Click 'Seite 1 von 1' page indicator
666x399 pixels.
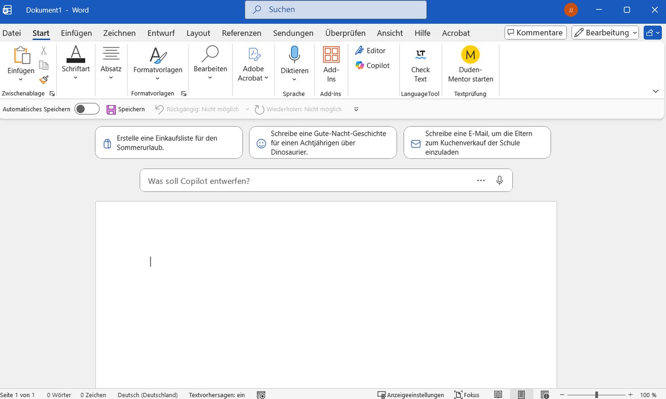pos(18,395)
